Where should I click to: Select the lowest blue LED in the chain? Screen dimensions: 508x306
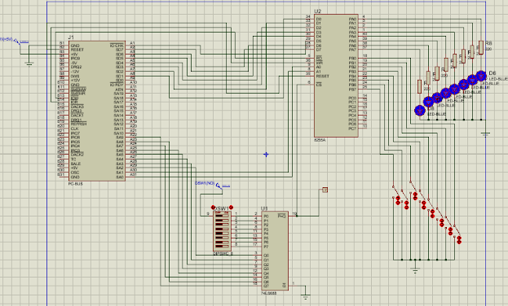click(x=420, y=111)
